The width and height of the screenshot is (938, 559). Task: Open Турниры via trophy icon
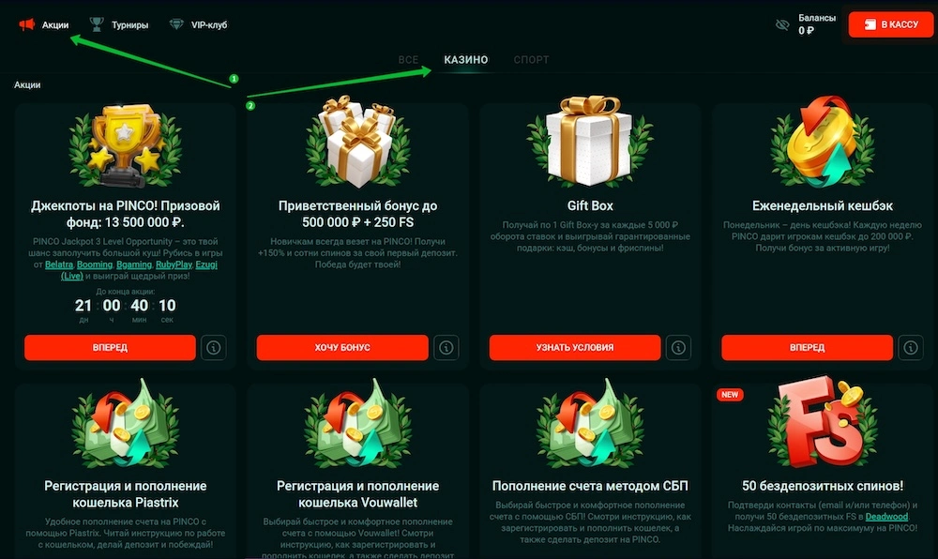coord(97,24)
